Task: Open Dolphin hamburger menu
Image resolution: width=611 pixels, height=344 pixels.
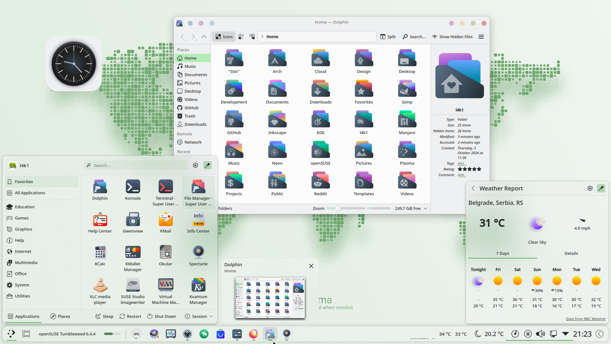Action: 481,37
